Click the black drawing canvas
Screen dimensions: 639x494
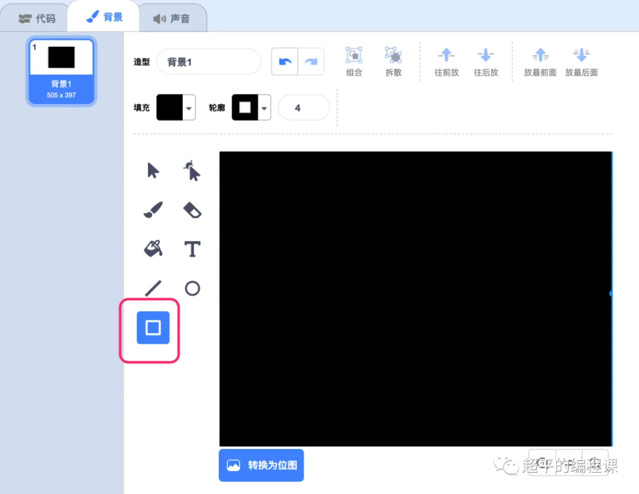click(x=416, y=299)
